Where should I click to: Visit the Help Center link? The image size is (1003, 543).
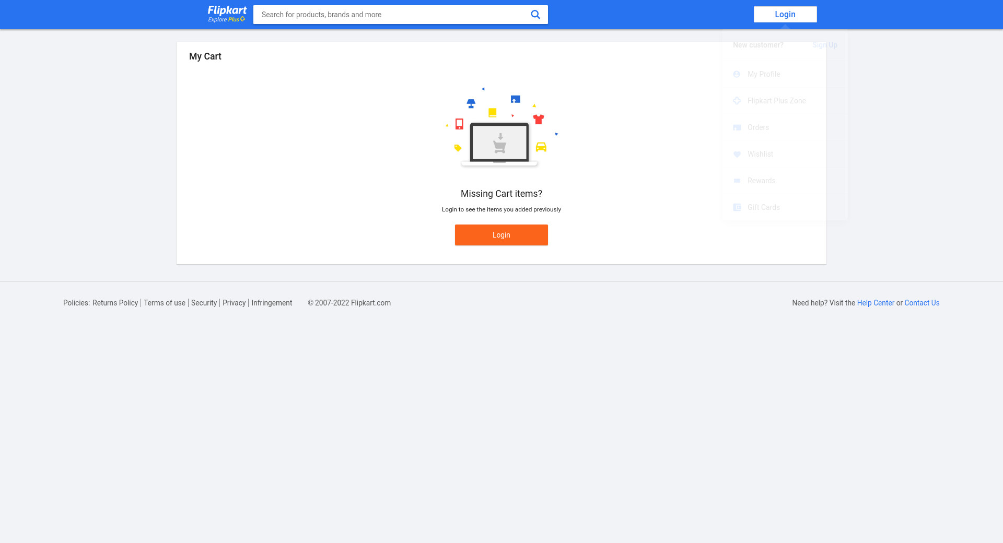(x=876, y=303)
